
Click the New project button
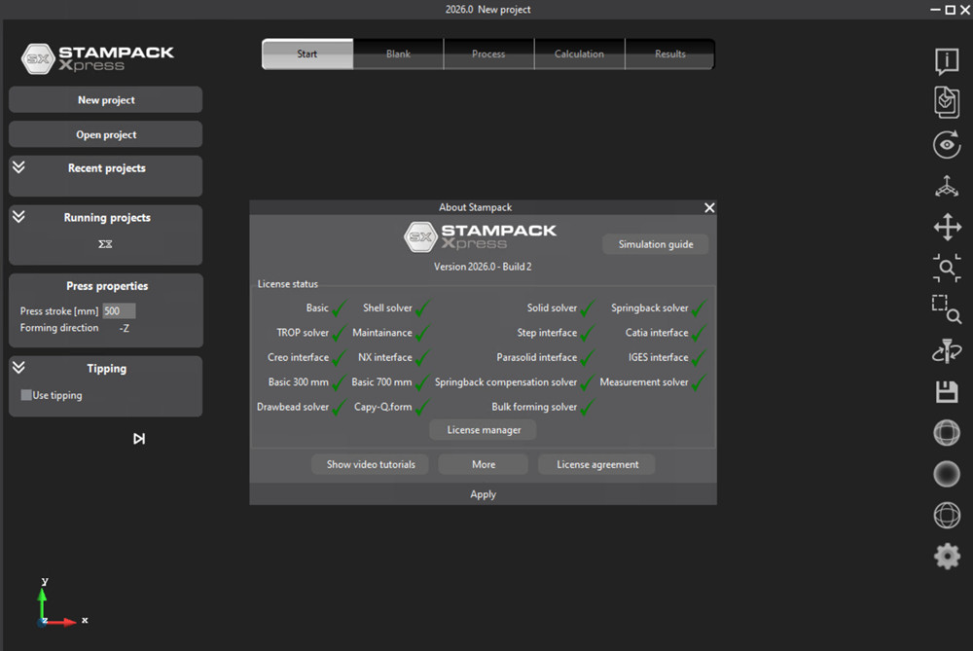(x=105, y=100)
